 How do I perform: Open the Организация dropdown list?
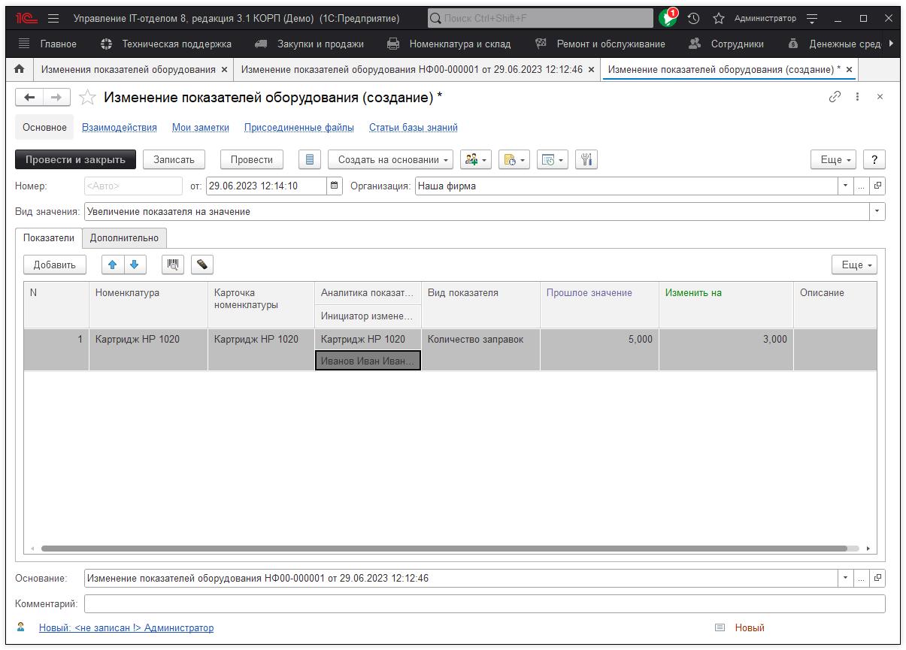click(x=846, y=186)
